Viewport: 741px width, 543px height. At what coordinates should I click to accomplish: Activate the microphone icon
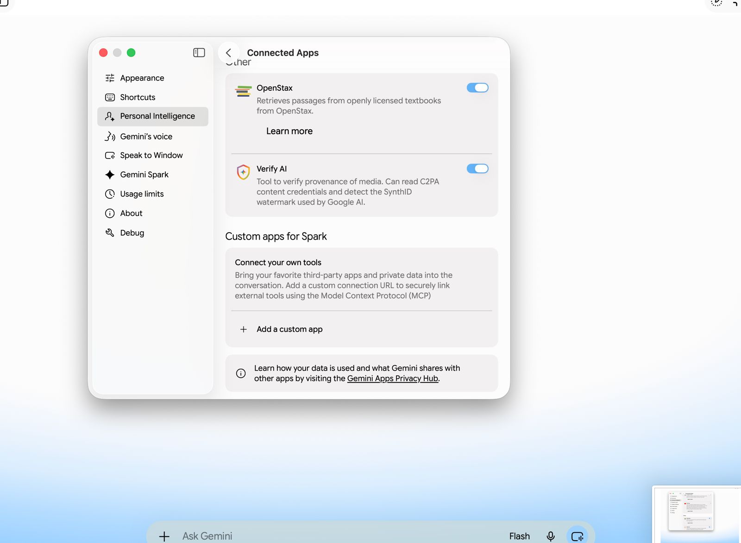551,536
